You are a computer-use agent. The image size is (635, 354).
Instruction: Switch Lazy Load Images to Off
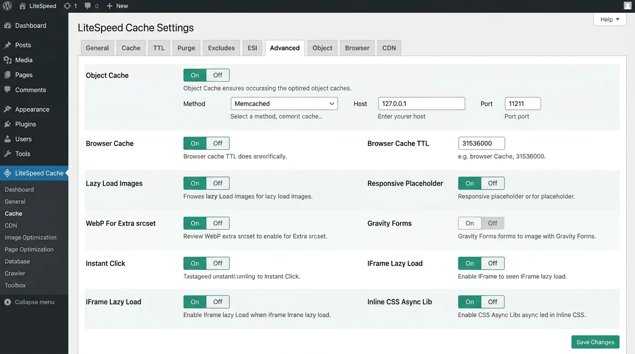coord(218,183)
